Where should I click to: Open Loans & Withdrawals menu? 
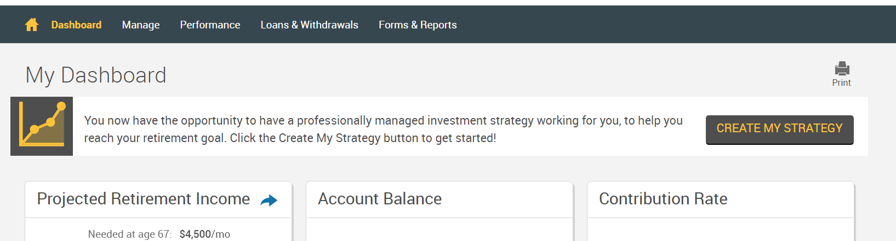pyautogui.click(x=309, y=25)
